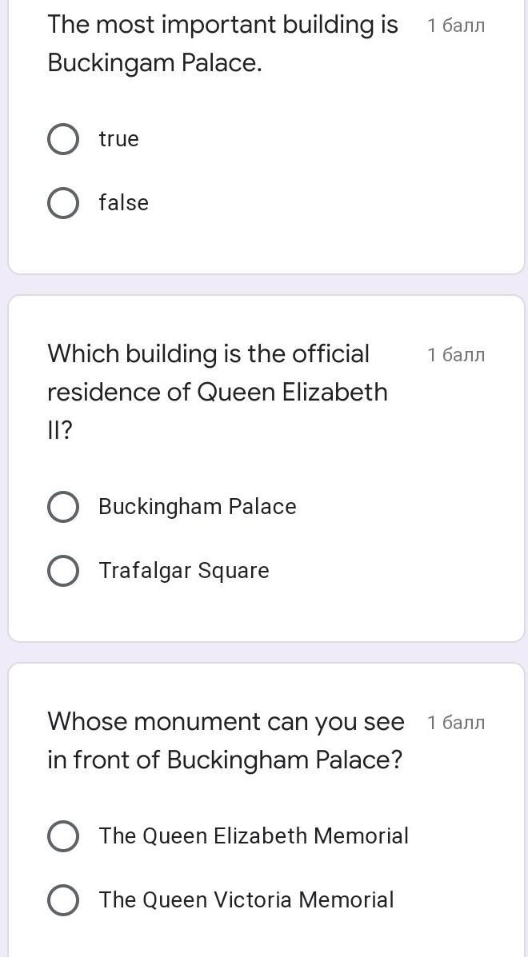Click the "in front of Buckingham Palace?" line
The height and width of the screenshot is (957, 528).
click(x=224, y=760)
